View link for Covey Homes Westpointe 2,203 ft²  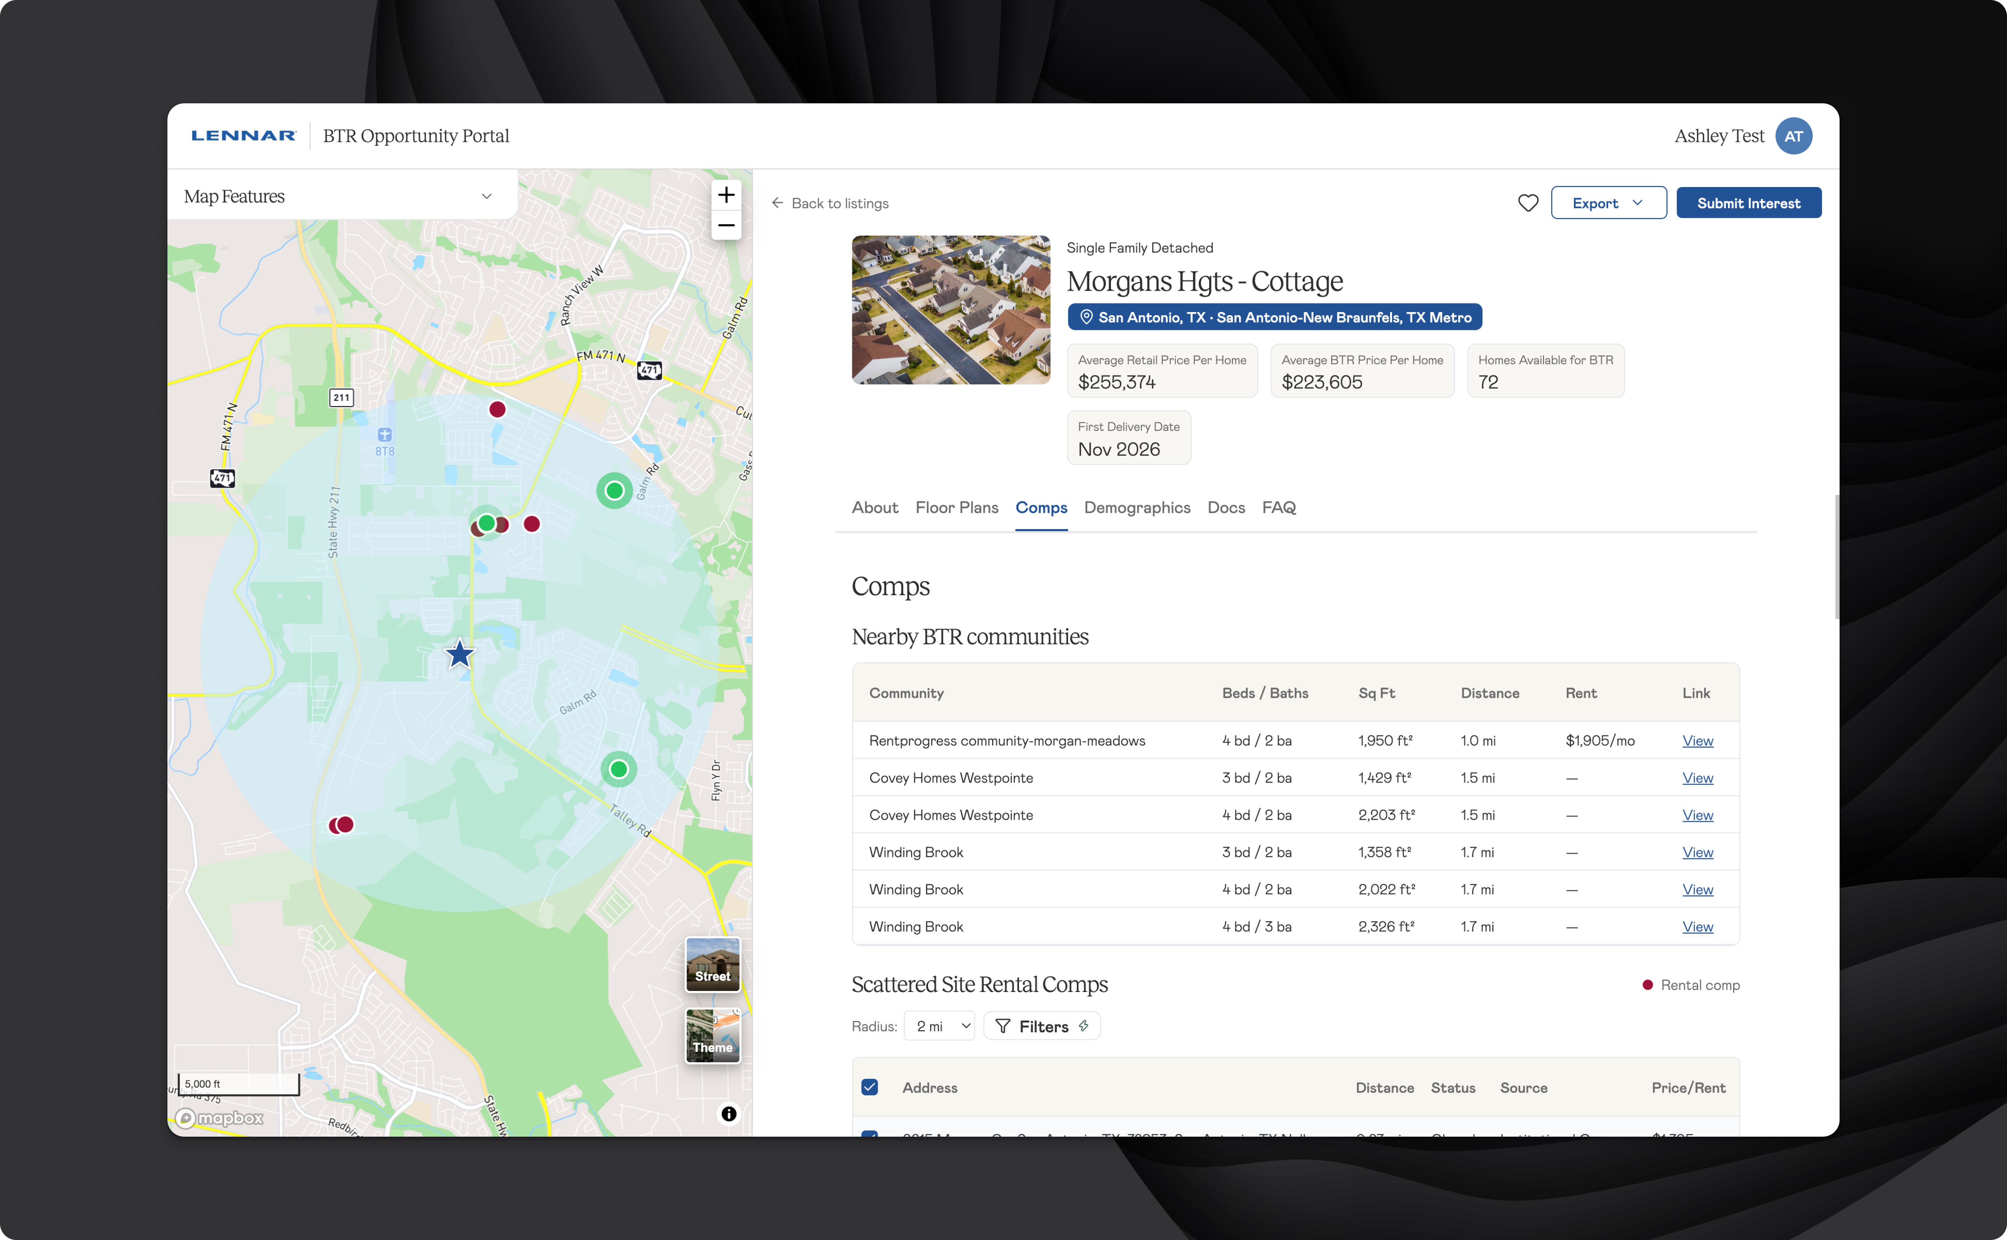click(1697, 815)
